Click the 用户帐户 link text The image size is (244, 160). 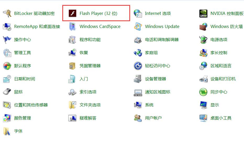coord(153,118)
